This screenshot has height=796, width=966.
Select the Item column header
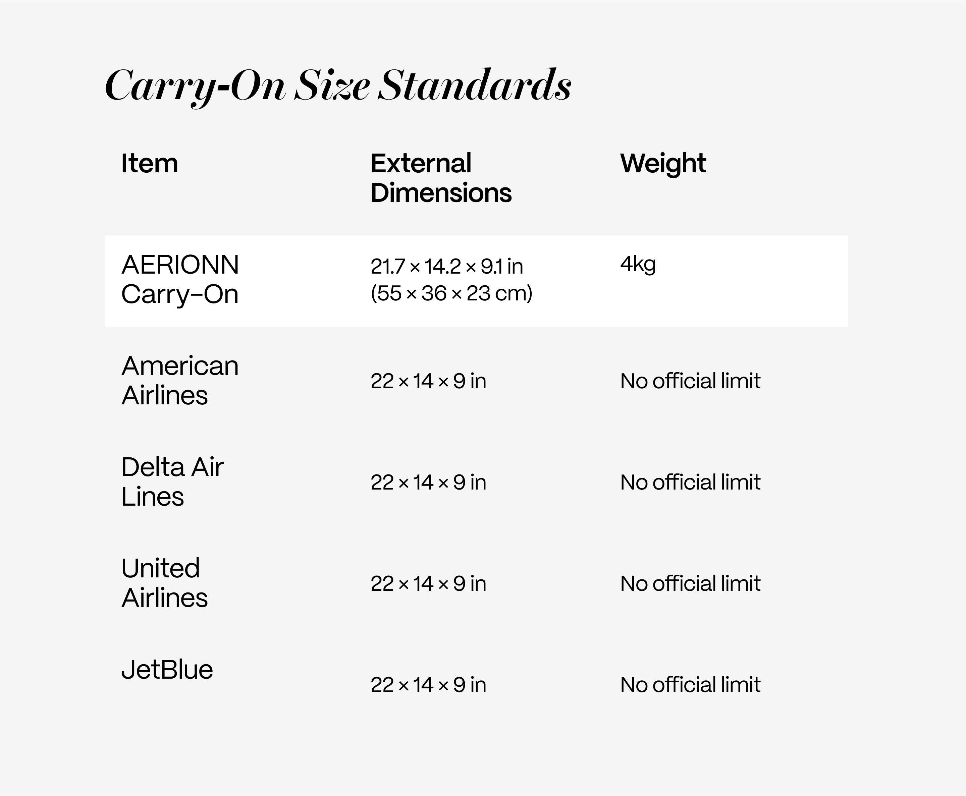150,163
